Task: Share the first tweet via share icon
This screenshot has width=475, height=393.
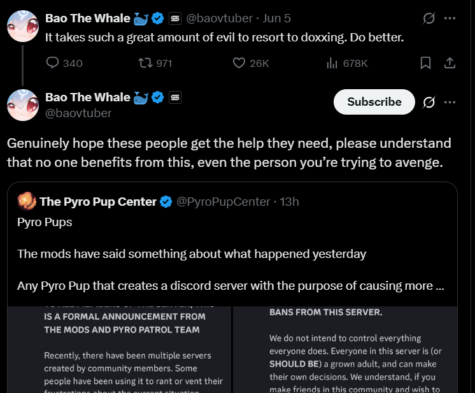Action: (450, 63)
